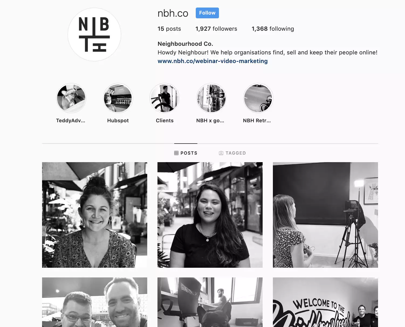Open the NBH x go story highlight
This screenshot has height=327, width=405.
coord(211,98)
